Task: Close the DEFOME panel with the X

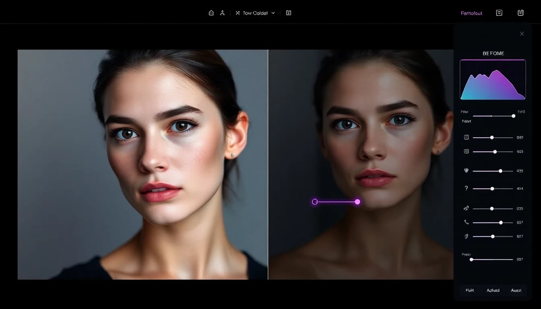Action: click(x=522, y=33)
